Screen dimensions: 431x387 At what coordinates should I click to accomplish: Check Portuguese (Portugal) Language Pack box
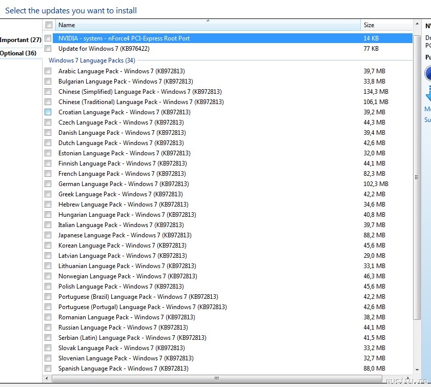[x=48, y=307]
